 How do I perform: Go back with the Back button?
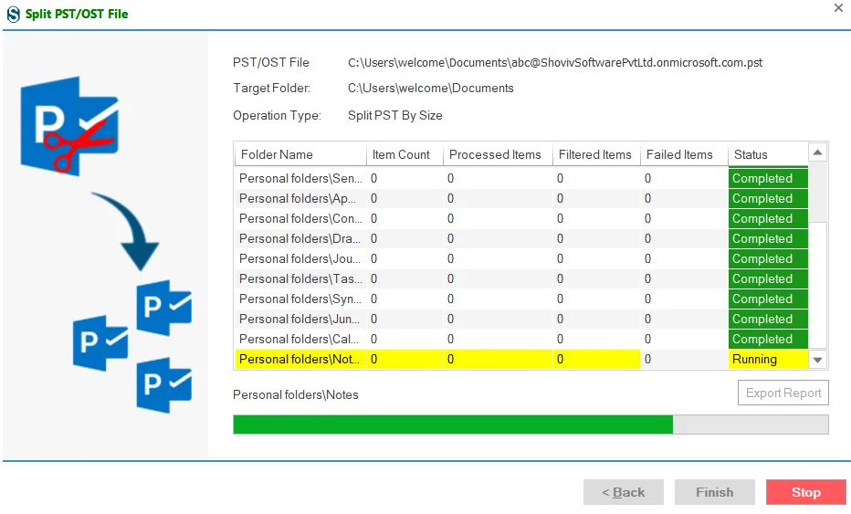point(623,492)
